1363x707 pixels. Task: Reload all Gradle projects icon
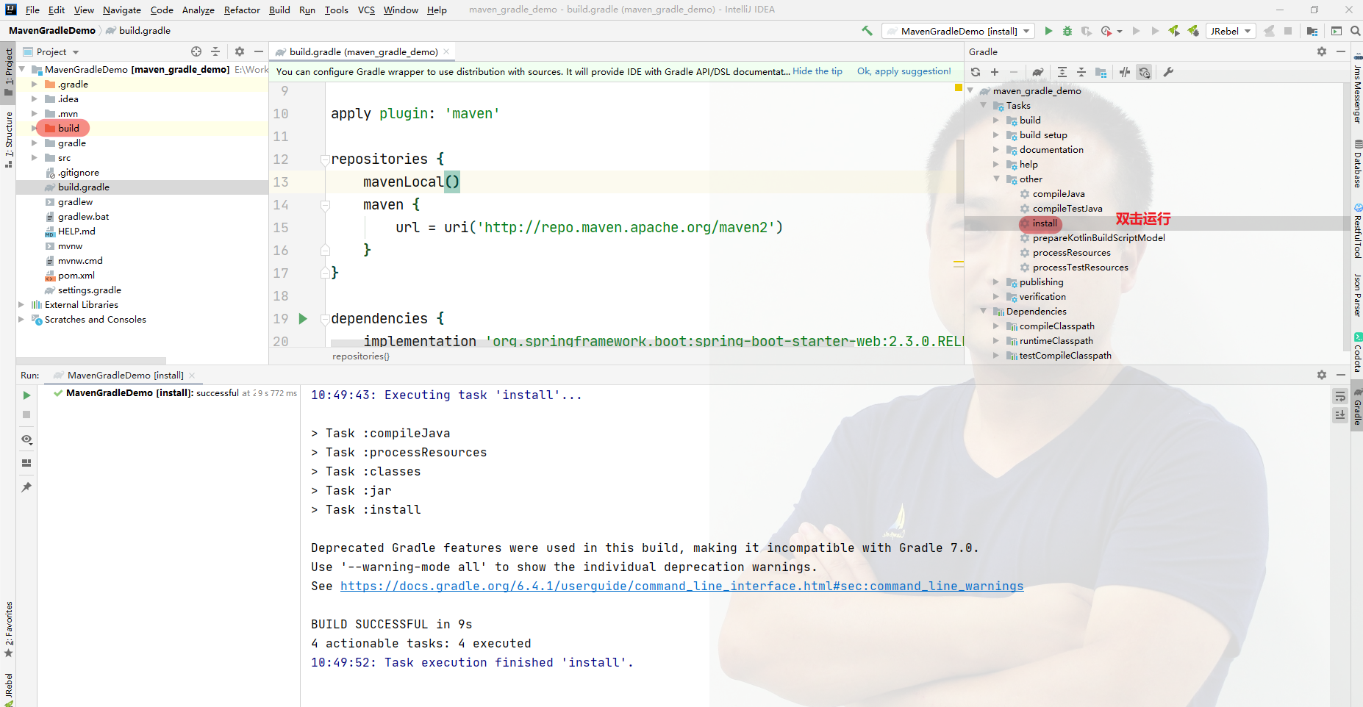(976, 72)
